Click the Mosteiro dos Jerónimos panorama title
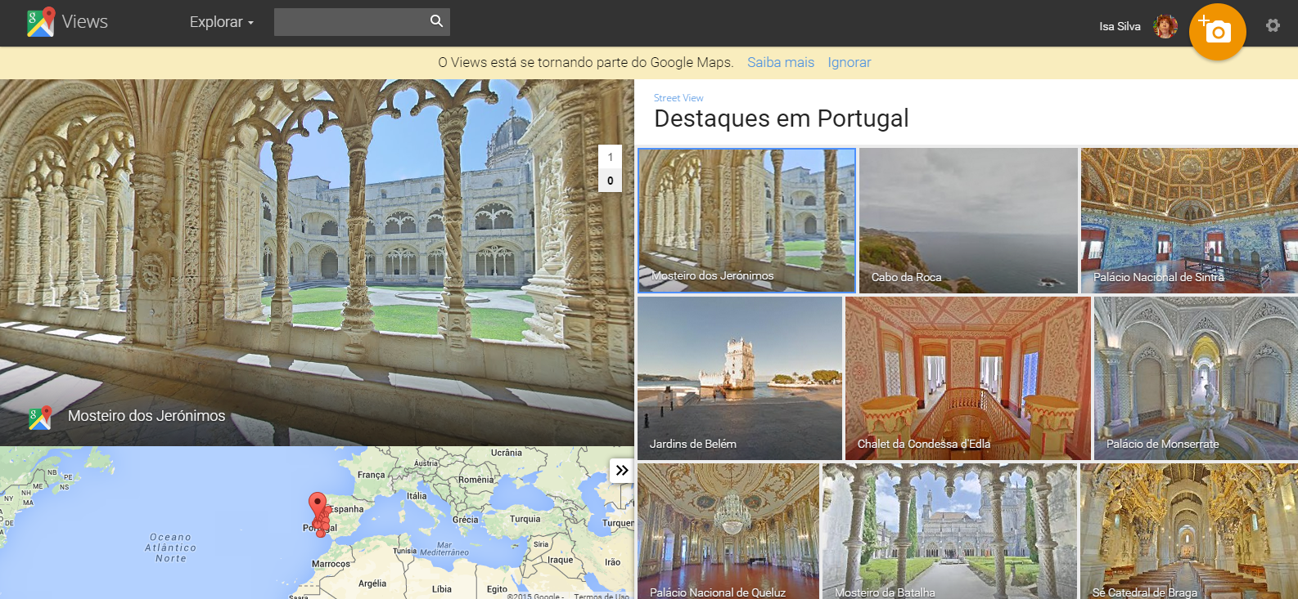This screenshot has height=599, width=1298. tap(146, 416)
